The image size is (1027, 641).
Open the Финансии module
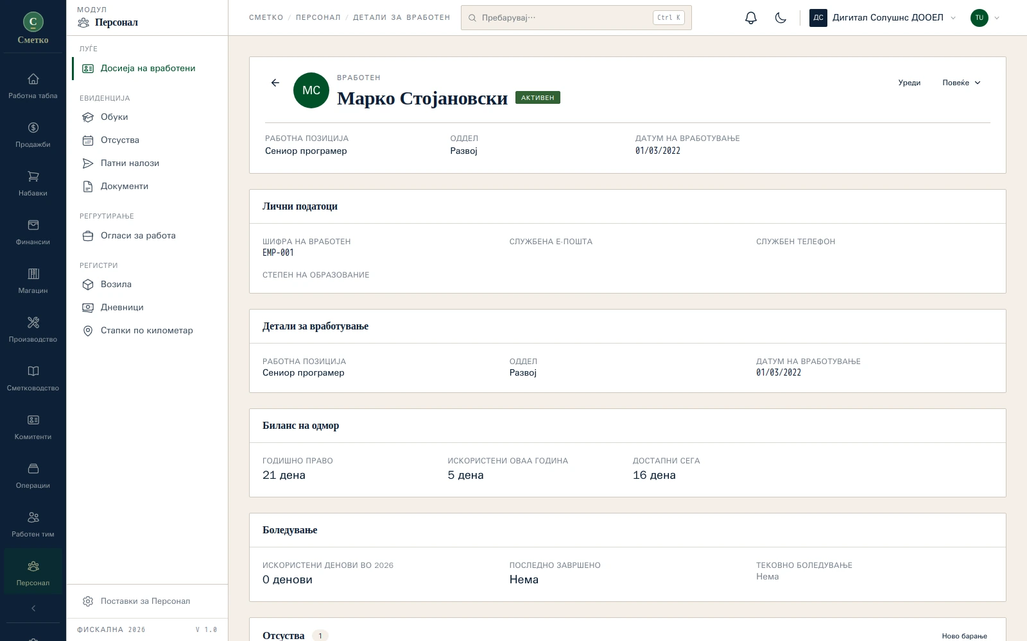tap(33, 232)
